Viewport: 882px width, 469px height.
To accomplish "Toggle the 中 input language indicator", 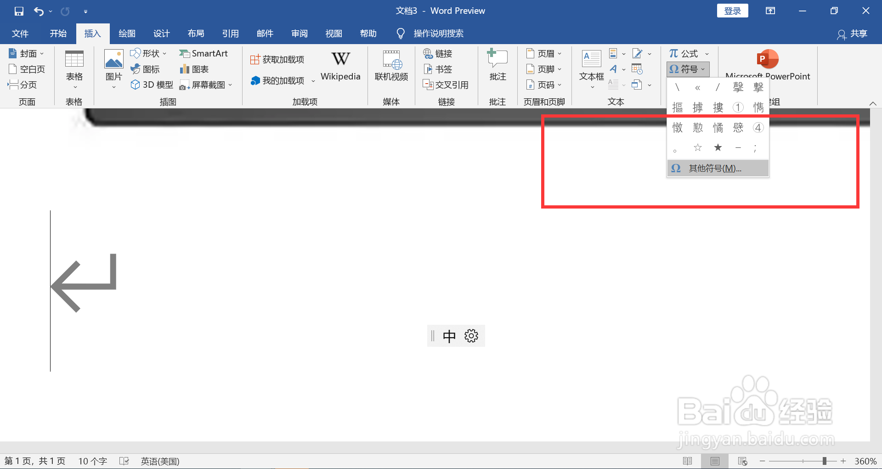I will 449,336.
